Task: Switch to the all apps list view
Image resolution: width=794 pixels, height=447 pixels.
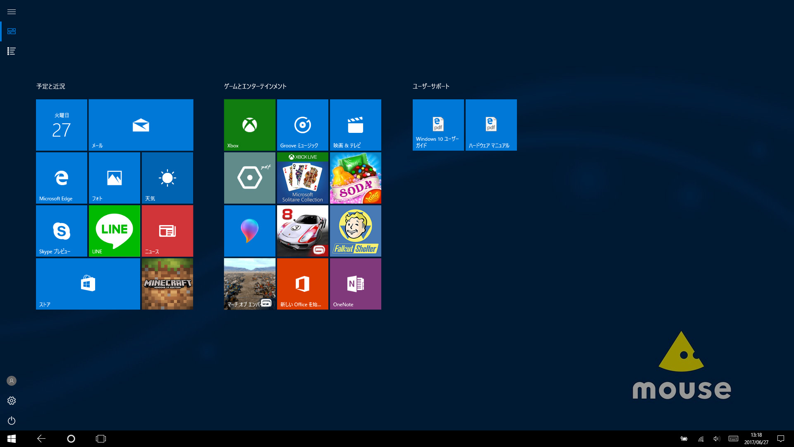Action: click(11, 51)
